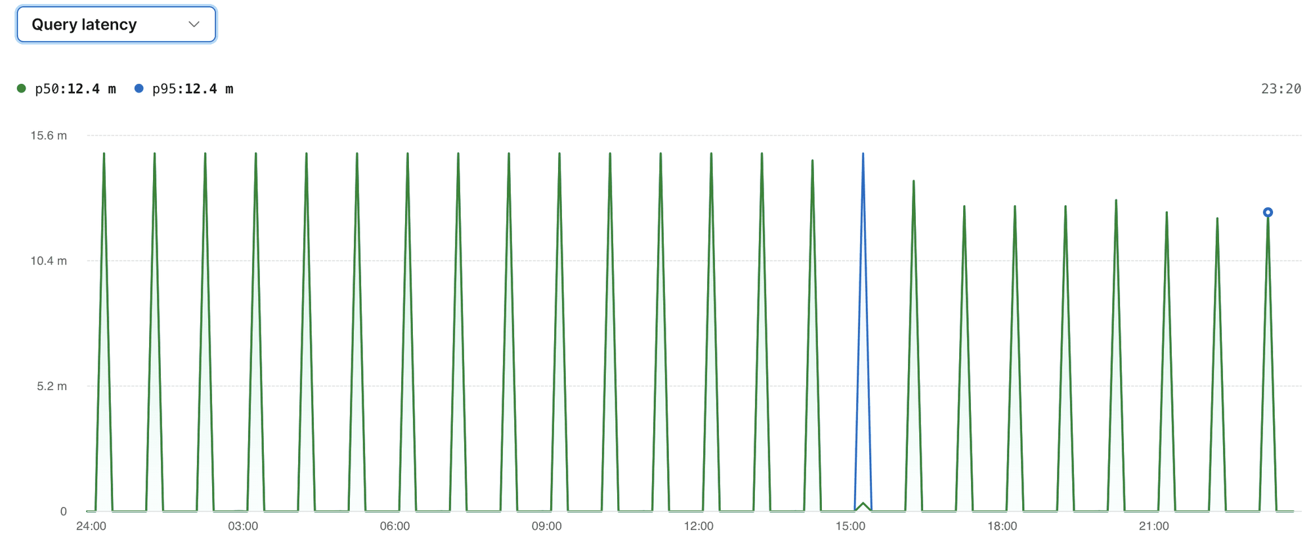Click the 15.6 m y-axis label
The width and height of the screenshot is (1313, 543).
[x=49, y=136]
